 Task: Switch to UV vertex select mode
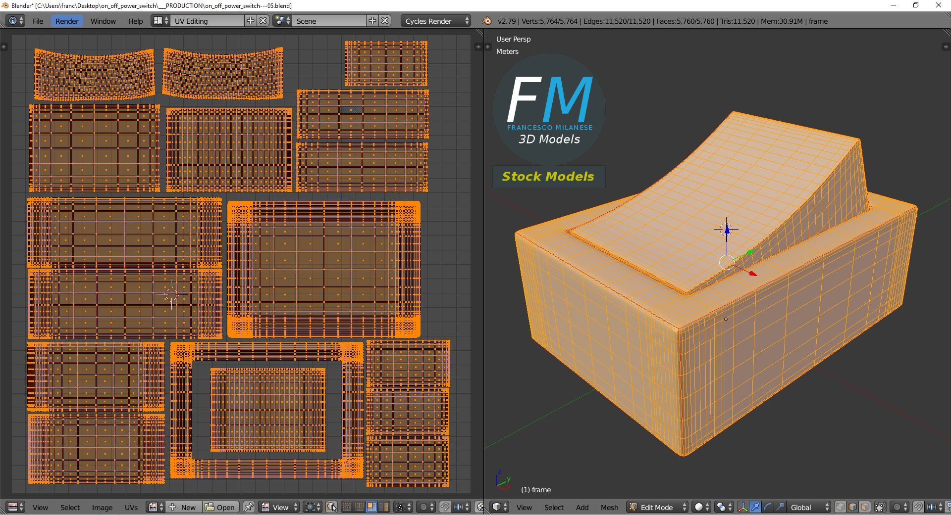tap(347, 507)
